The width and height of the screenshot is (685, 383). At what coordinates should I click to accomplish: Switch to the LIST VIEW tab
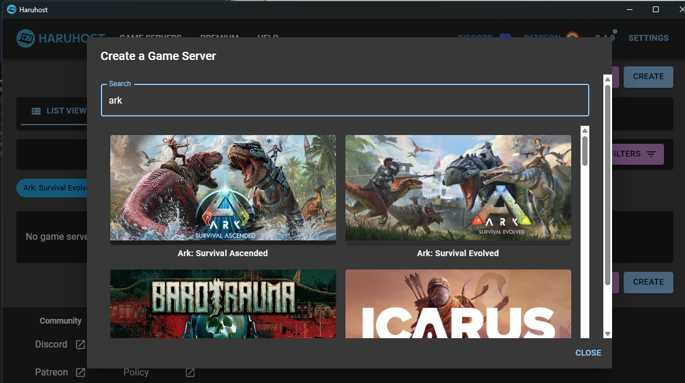[58, 111]
